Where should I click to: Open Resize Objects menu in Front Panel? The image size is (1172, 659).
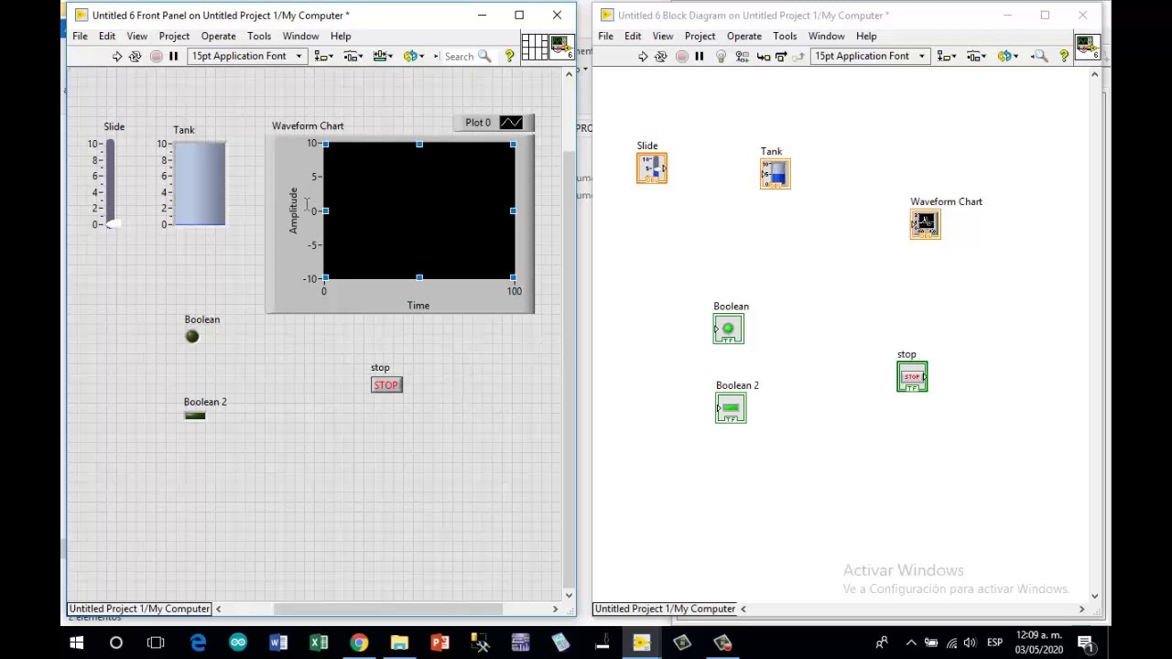coord(382,57)
